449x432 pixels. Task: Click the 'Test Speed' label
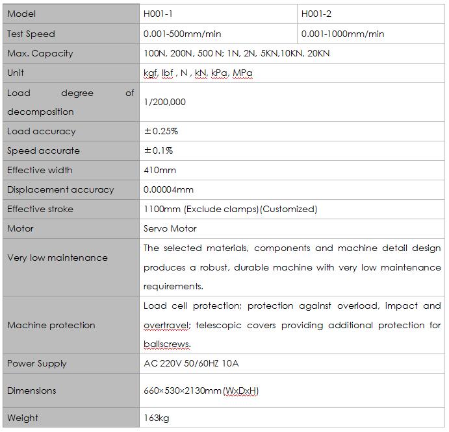(31, 34)
